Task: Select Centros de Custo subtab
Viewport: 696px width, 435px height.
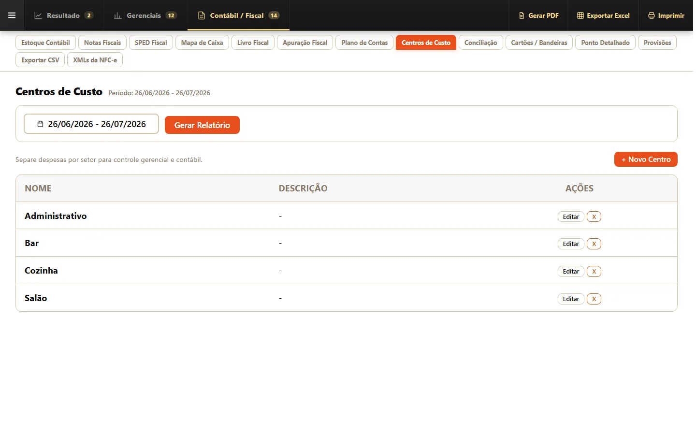Action: 426,43
